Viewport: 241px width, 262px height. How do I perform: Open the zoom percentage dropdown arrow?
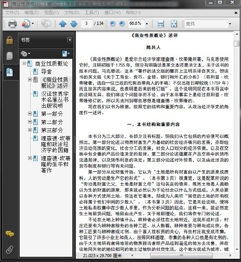147,24
